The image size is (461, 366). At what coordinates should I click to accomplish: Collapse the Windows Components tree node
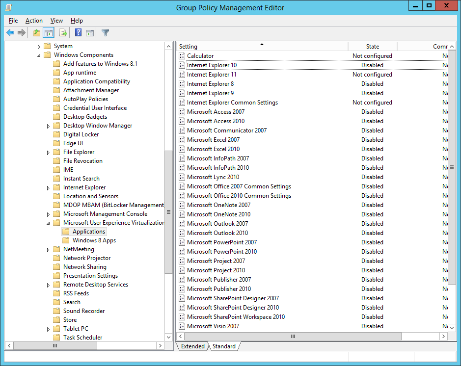coord(39,55)
